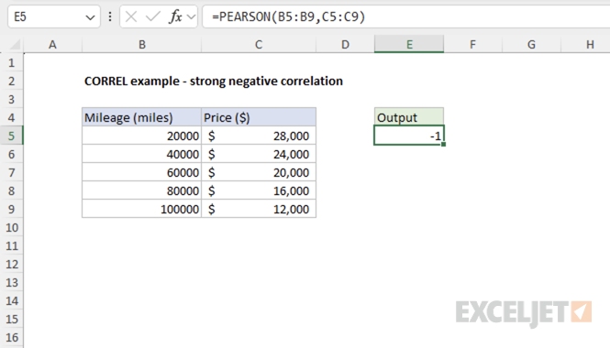Select the price cell showing 16,000
610x348 pixels.
point(259,190)
